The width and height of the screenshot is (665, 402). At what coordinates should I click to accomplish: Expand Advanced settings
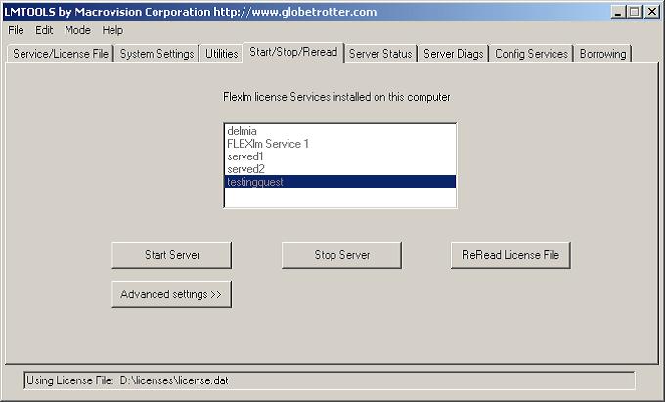click(x=172, y=294)
